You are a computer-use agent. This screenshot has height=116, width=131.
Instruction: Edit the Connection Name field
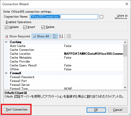[64, 17]
